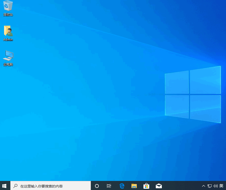This screenshot has height=190, width=226.
Task: Open Microsoft Store from the taskbar
Action: click(146, 186)
